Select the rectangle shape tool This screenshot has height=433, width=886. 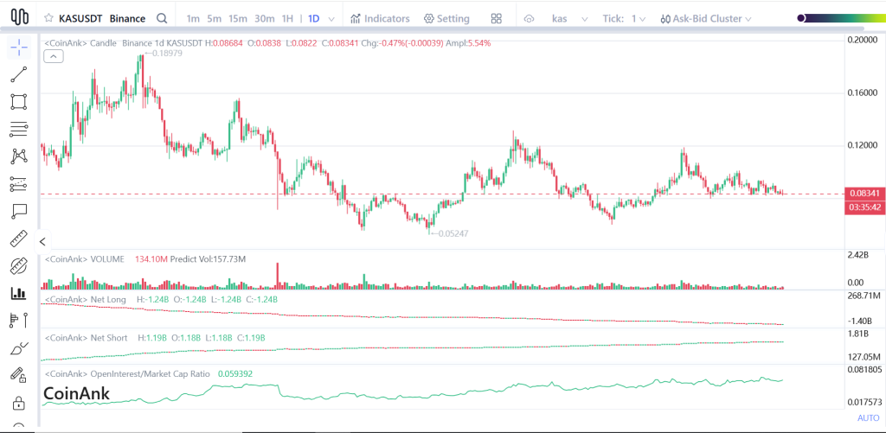coord(19,102)
